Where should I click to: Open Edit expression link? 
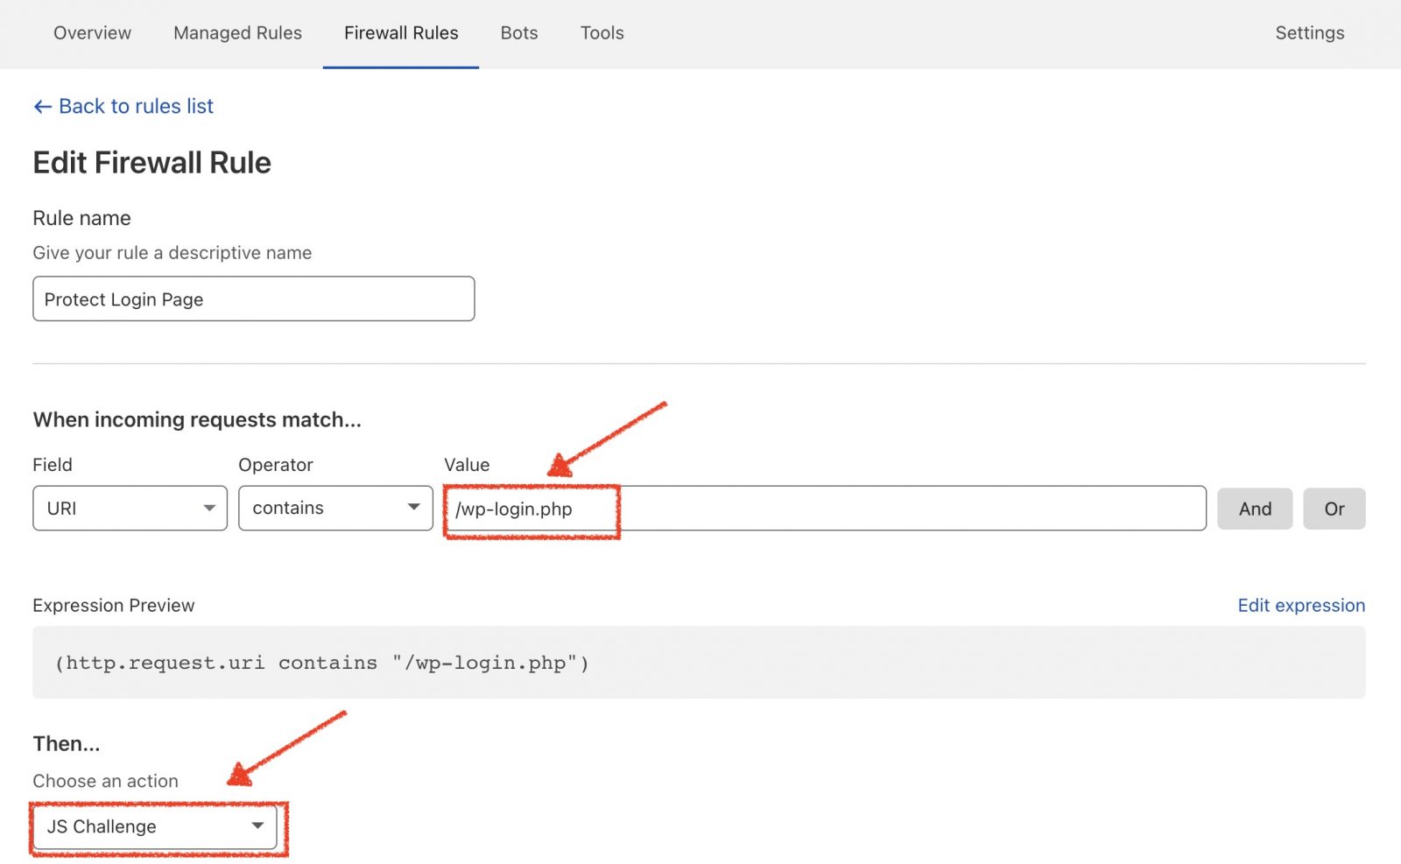pyautogui.click(x=1300, y=605)
